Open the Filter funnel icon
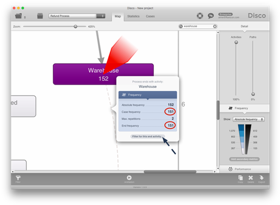Image resolution: width=280 pixels, height=205 pixels. (18, 178)
